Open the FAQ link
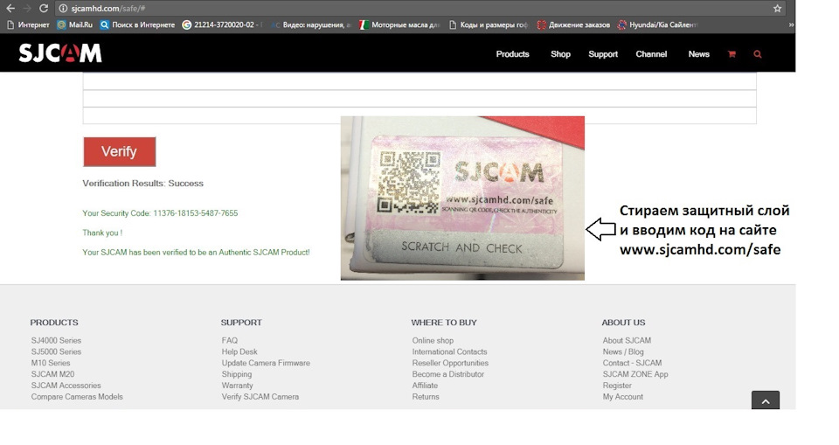The image size is (839, 445). coord(230,341)
